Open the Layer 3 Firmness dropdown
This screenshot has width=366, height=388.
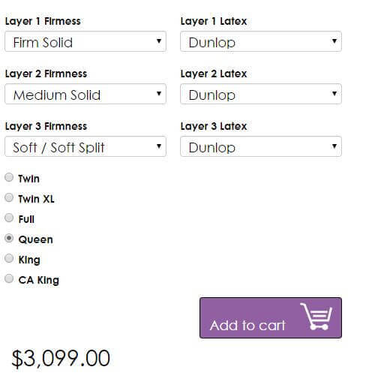pos(85,146)
